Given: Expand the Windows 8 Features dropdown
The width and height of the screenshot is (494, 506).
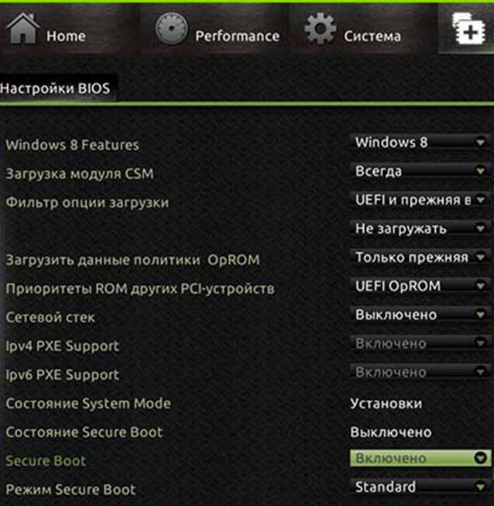Looking at the screenshot, I should pyautogui.click(x=420, y=143).
